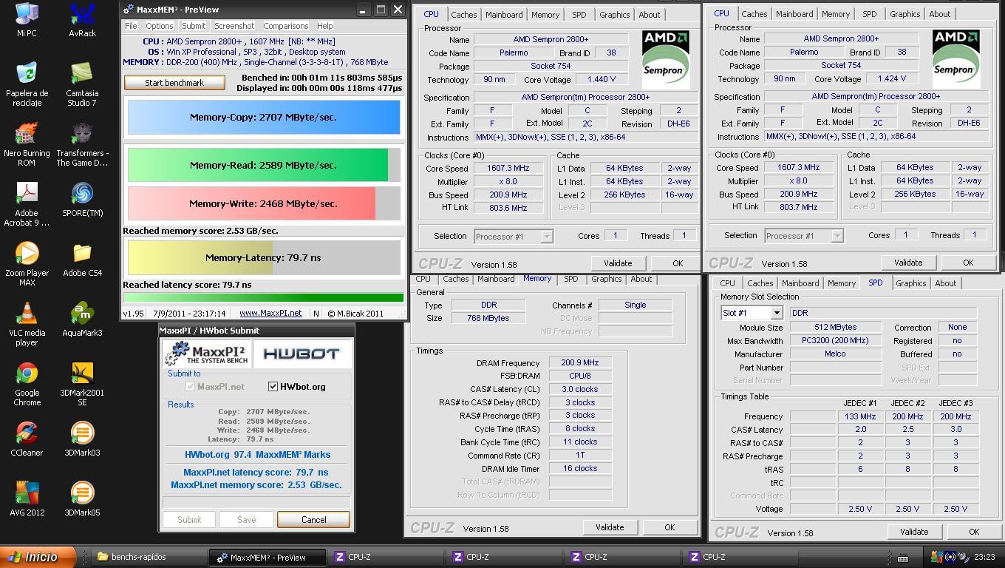Image resolution: width=1005 pixels, height=568 pixels.
Task: Click Validate in SPD CPU-Z window
Action: [x=914, y=532]
